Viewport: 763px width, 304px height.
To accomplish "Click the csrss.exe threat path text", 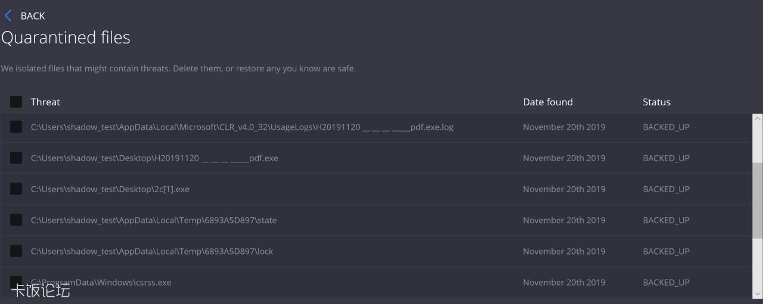I will coord(101,283).
